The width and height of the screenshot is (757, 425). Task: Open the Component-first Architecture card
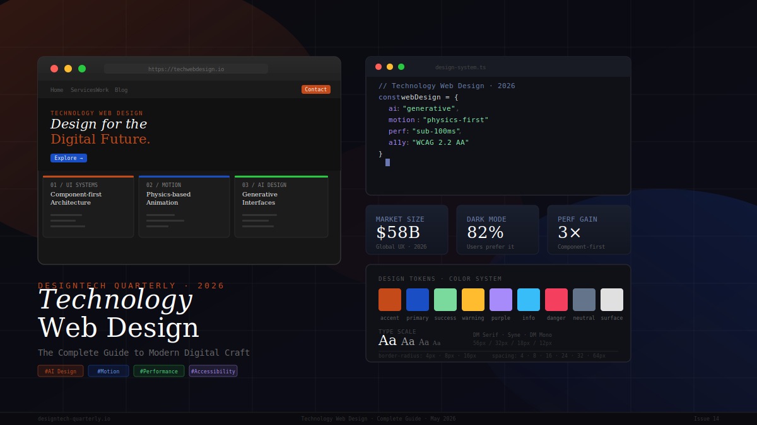click(88, 207)
